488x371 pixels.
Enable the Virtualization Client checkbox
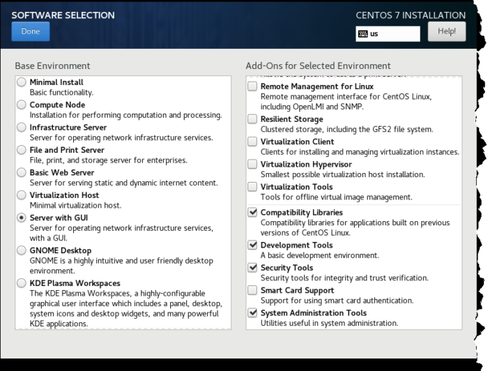click(x=252, y=142)
